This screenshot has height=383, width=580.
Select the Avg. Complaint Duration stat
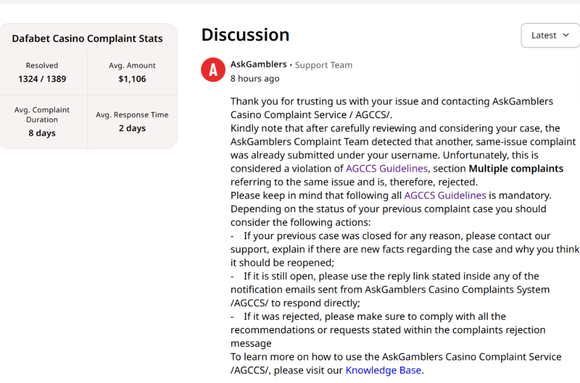pyautogui.click(x=42, y=122)
